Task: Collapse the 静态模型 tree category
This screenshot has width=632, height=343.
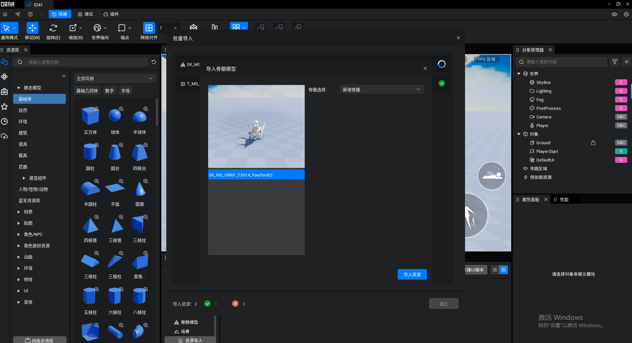Action: (x=19, y=88)
